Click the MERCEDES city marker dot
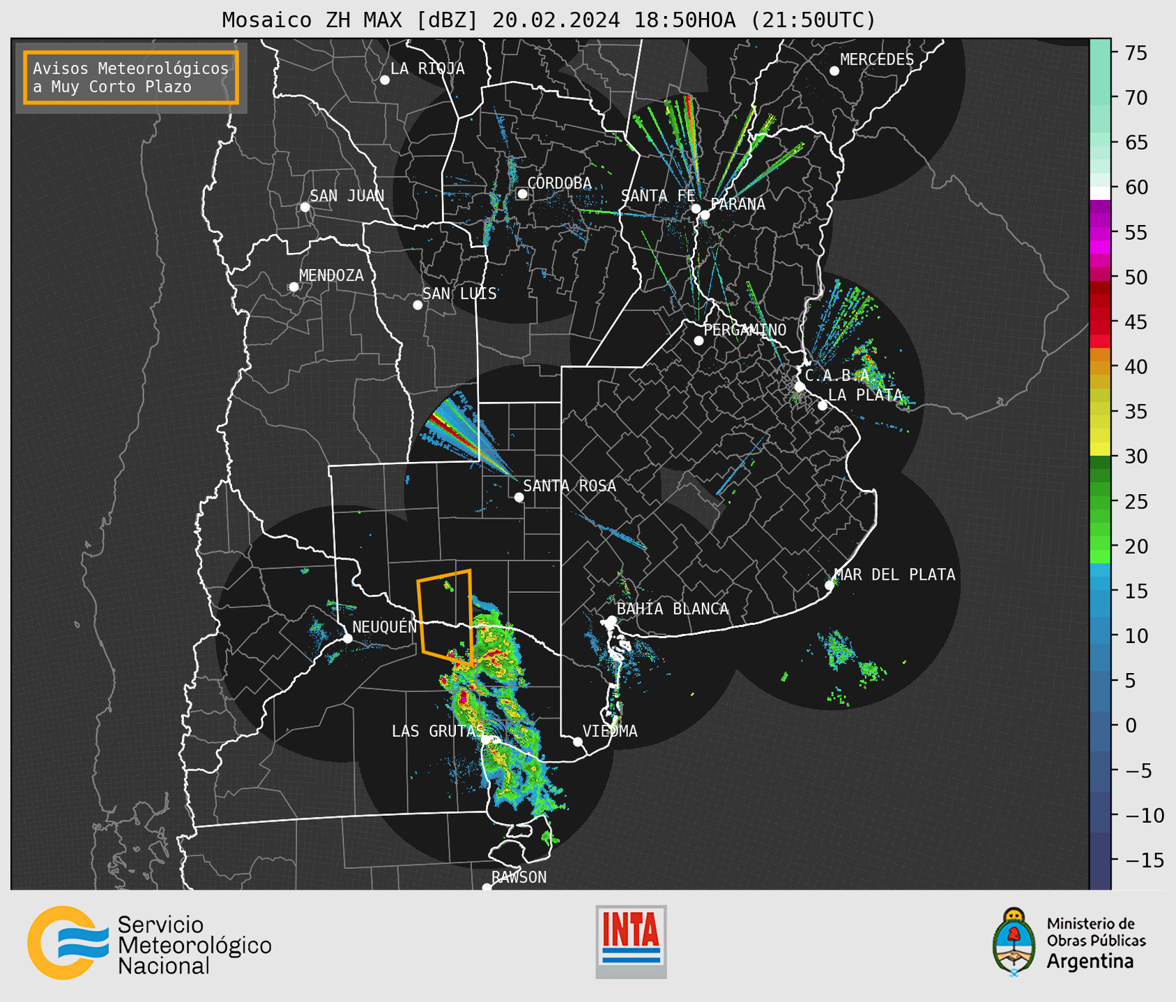Image resolution: width=1176 pixels, height=1002 pixels. point(834,71)
